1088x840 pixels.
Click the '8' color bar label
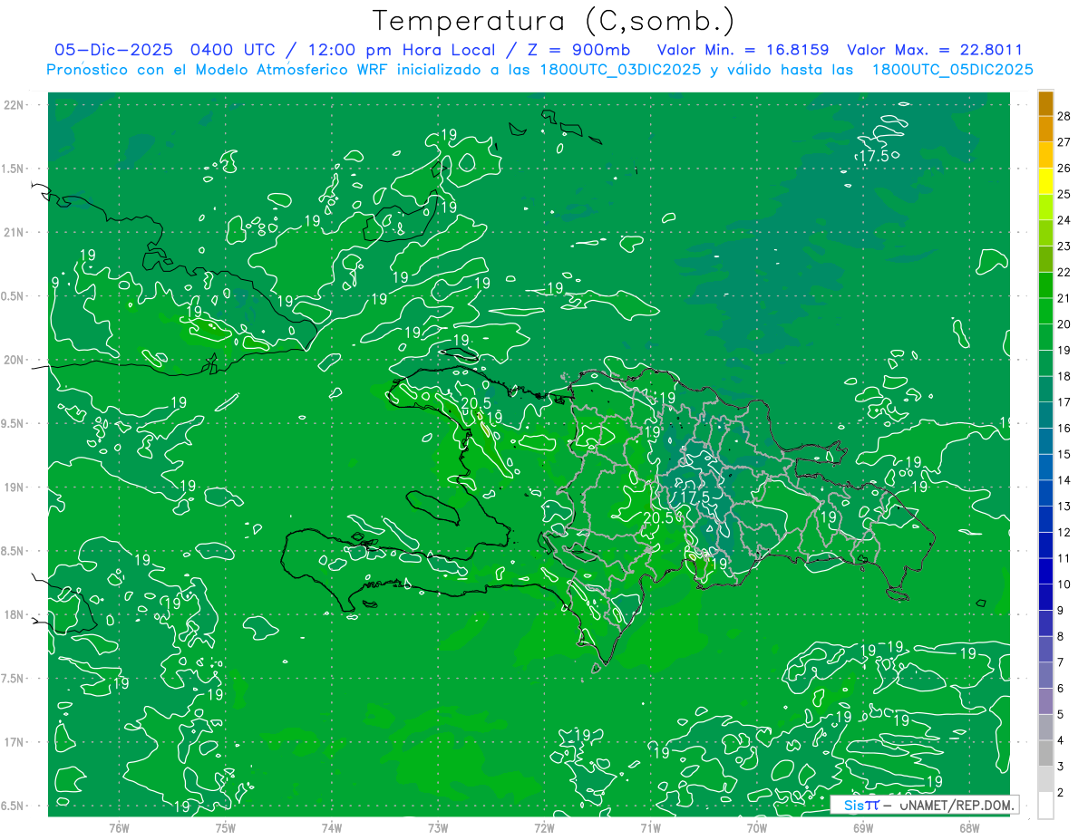(1061, 636)
